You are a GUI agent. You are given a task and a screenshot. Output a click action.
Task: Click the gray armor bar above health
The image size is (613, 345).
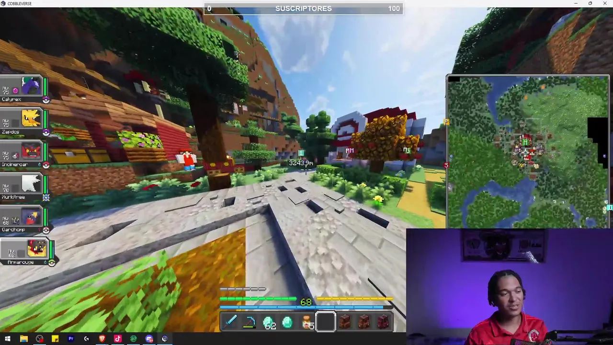243,289
